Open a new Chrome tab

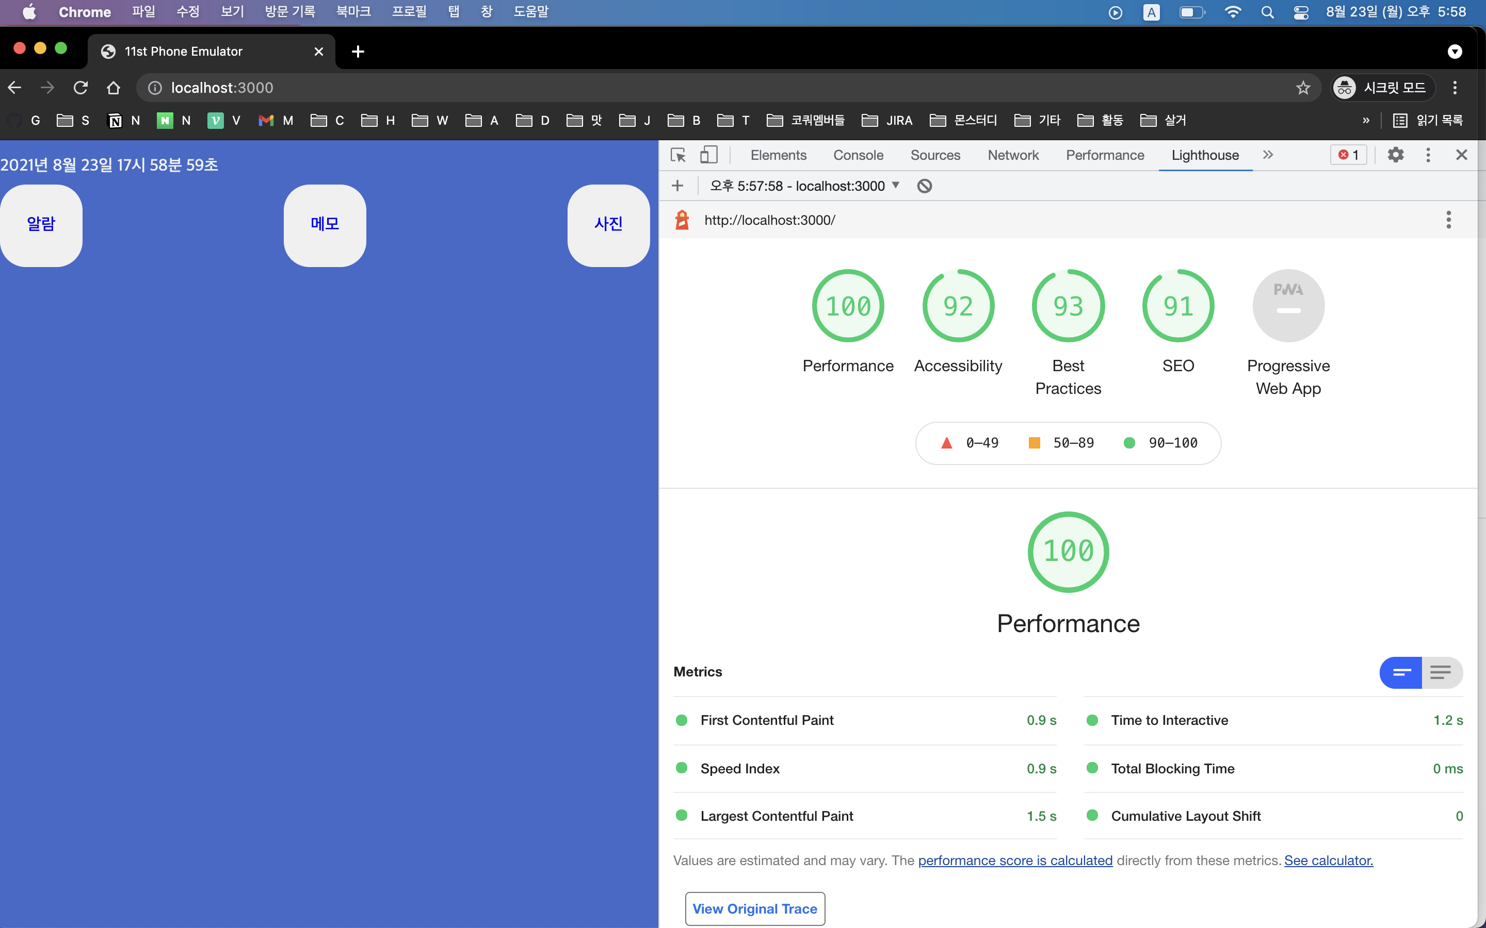tap(358, 52)
